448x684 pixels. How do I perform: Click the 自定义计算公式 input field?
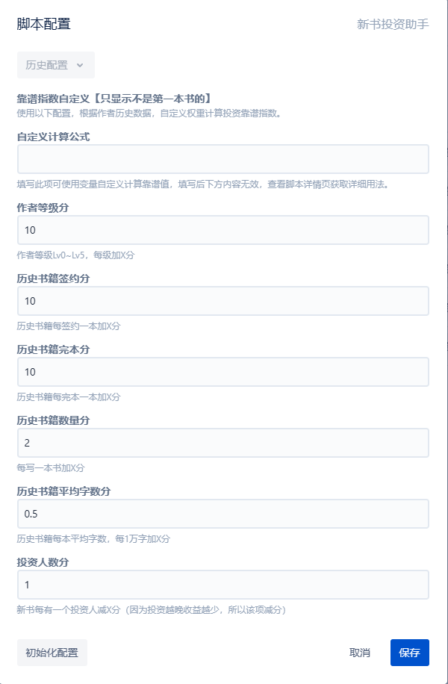223,159
